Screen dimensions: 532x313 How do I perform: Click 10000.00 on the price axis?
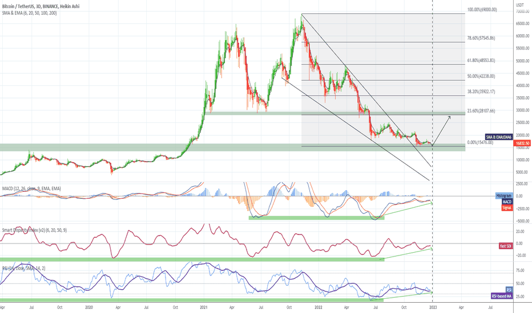522,160
